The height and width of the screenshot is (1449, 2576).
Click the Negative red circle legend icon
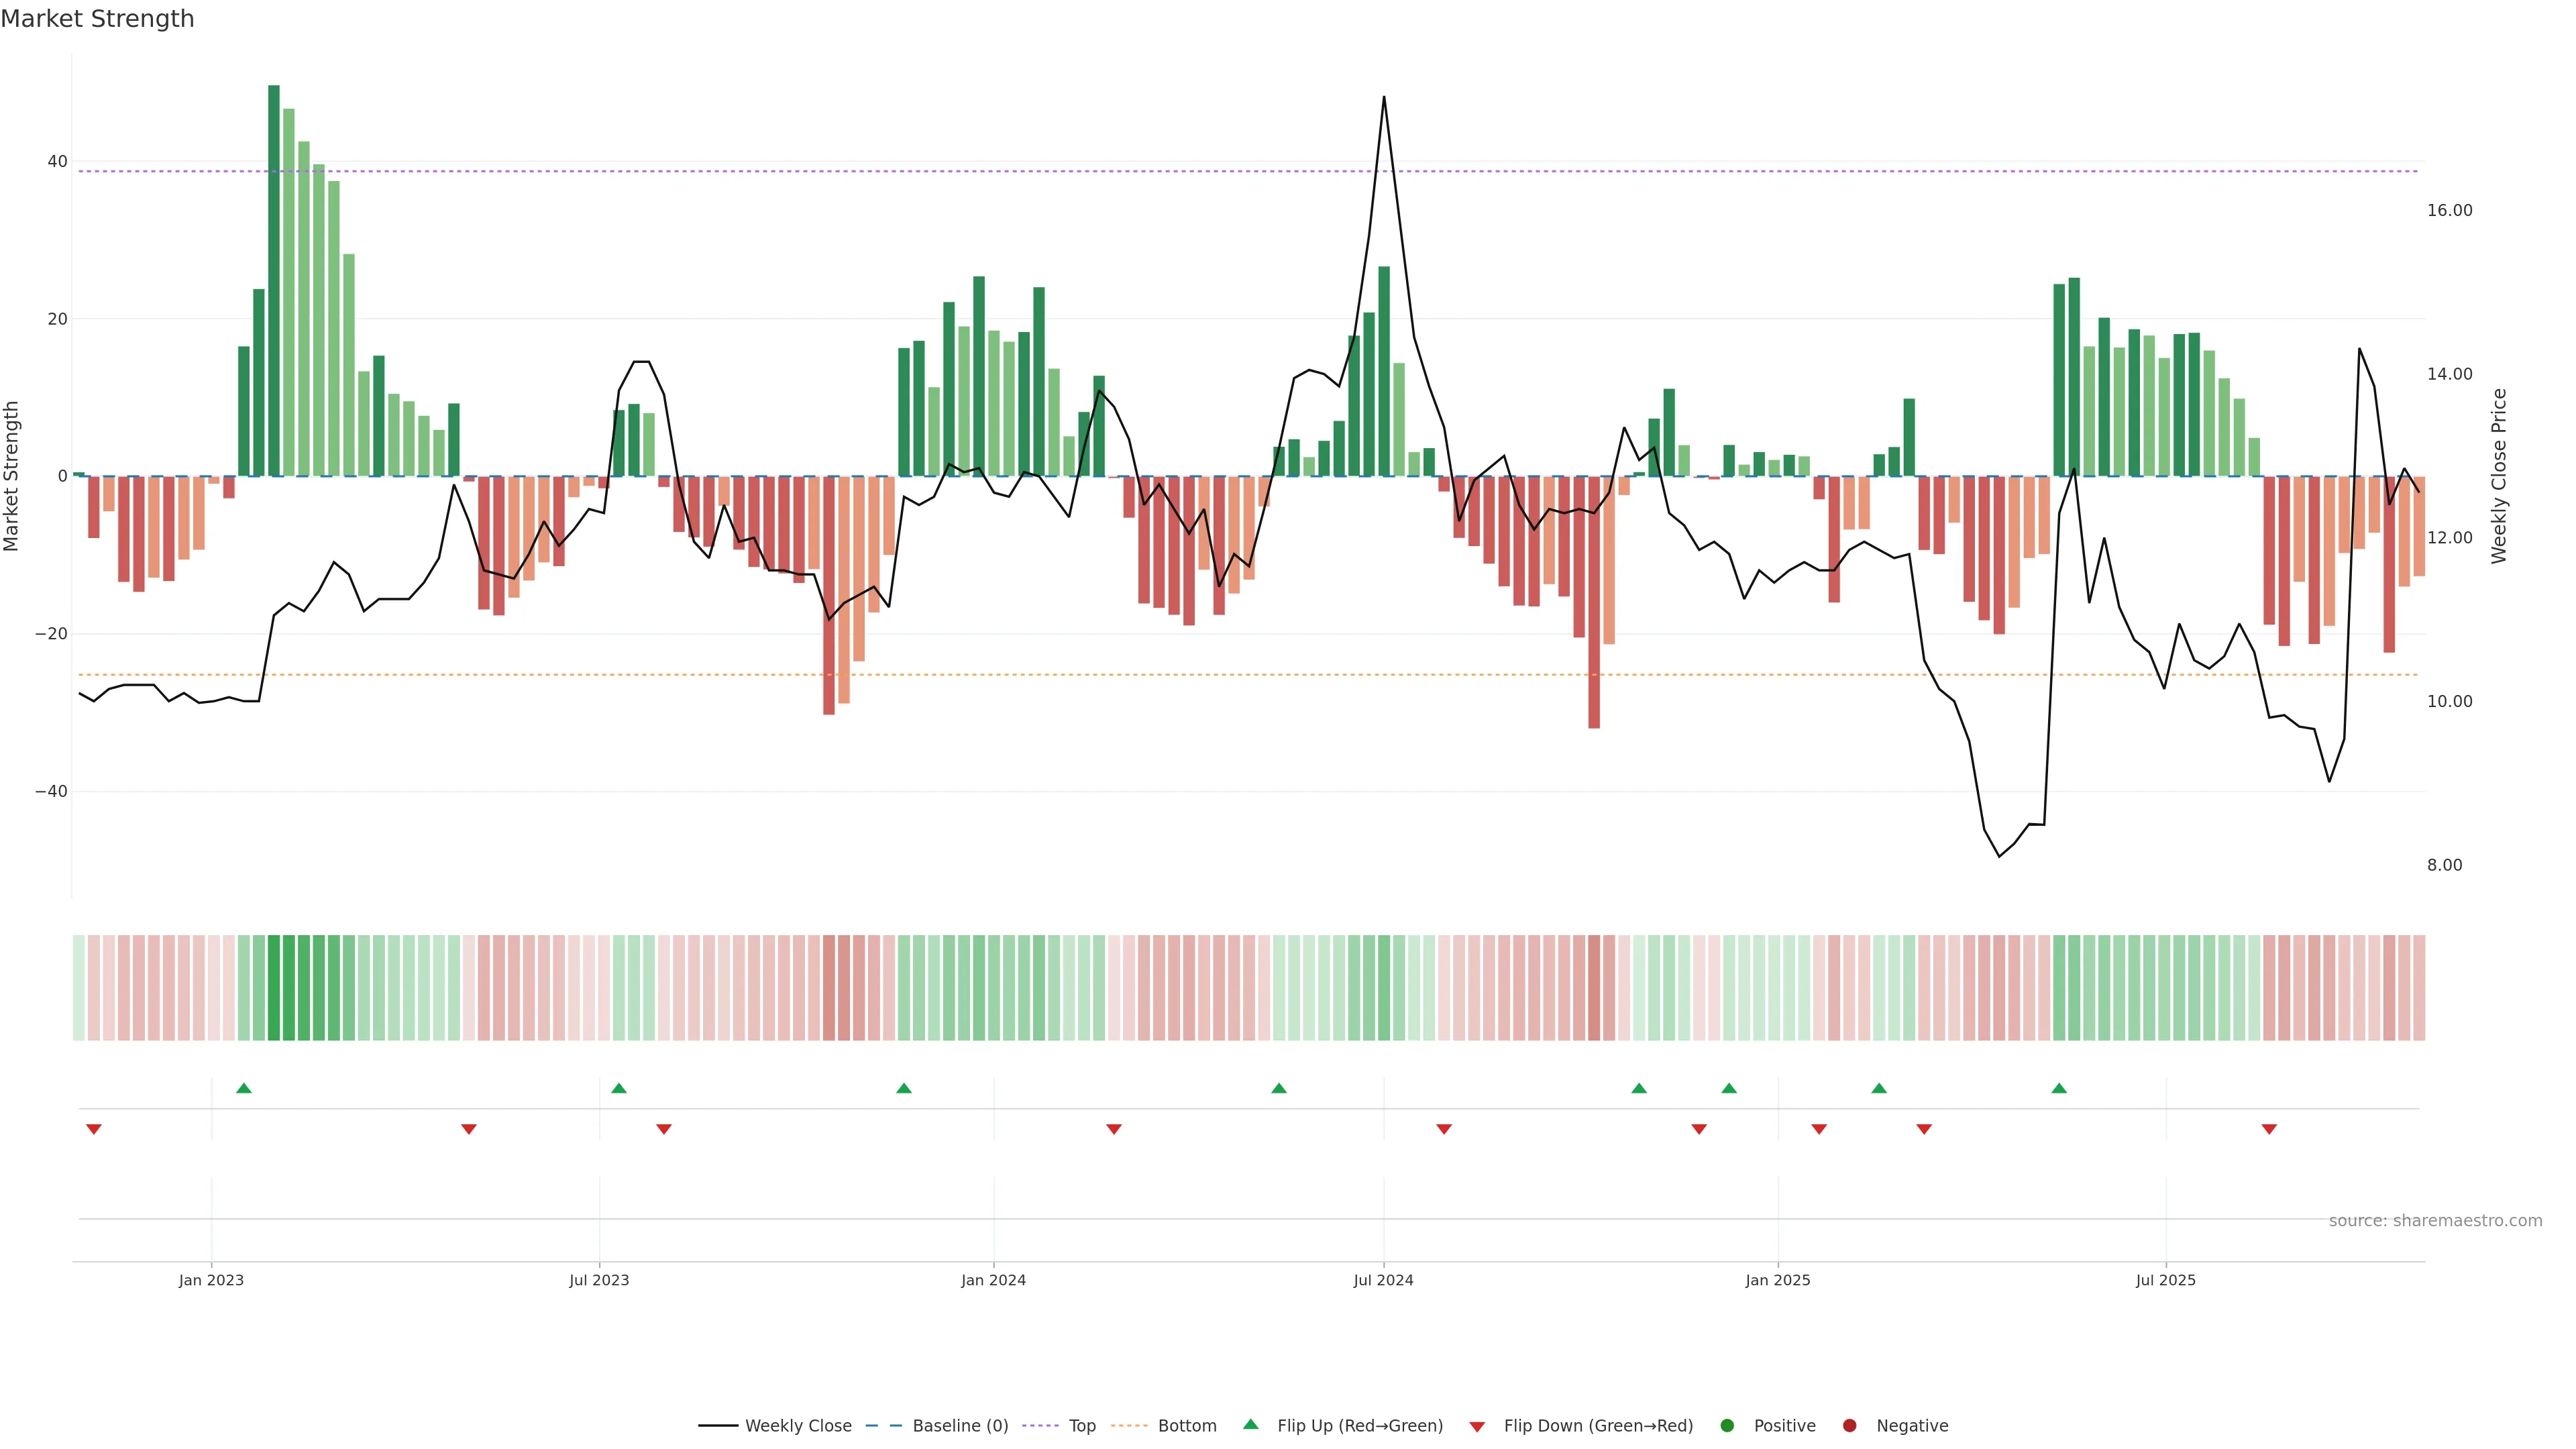[x=1849, y=1426]
